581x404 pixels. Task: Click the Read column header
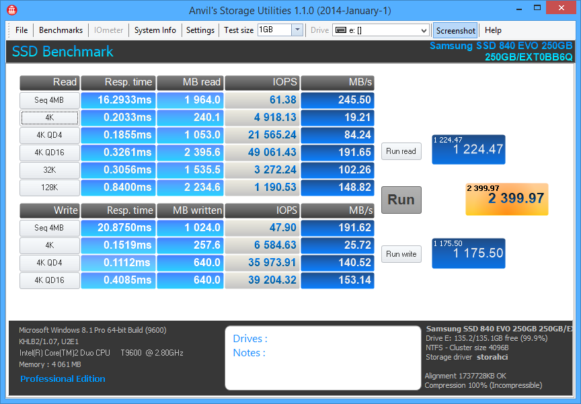[x=50, y=83]
